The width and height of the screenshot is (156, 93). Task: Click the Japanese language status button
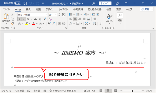coord(37,91)
